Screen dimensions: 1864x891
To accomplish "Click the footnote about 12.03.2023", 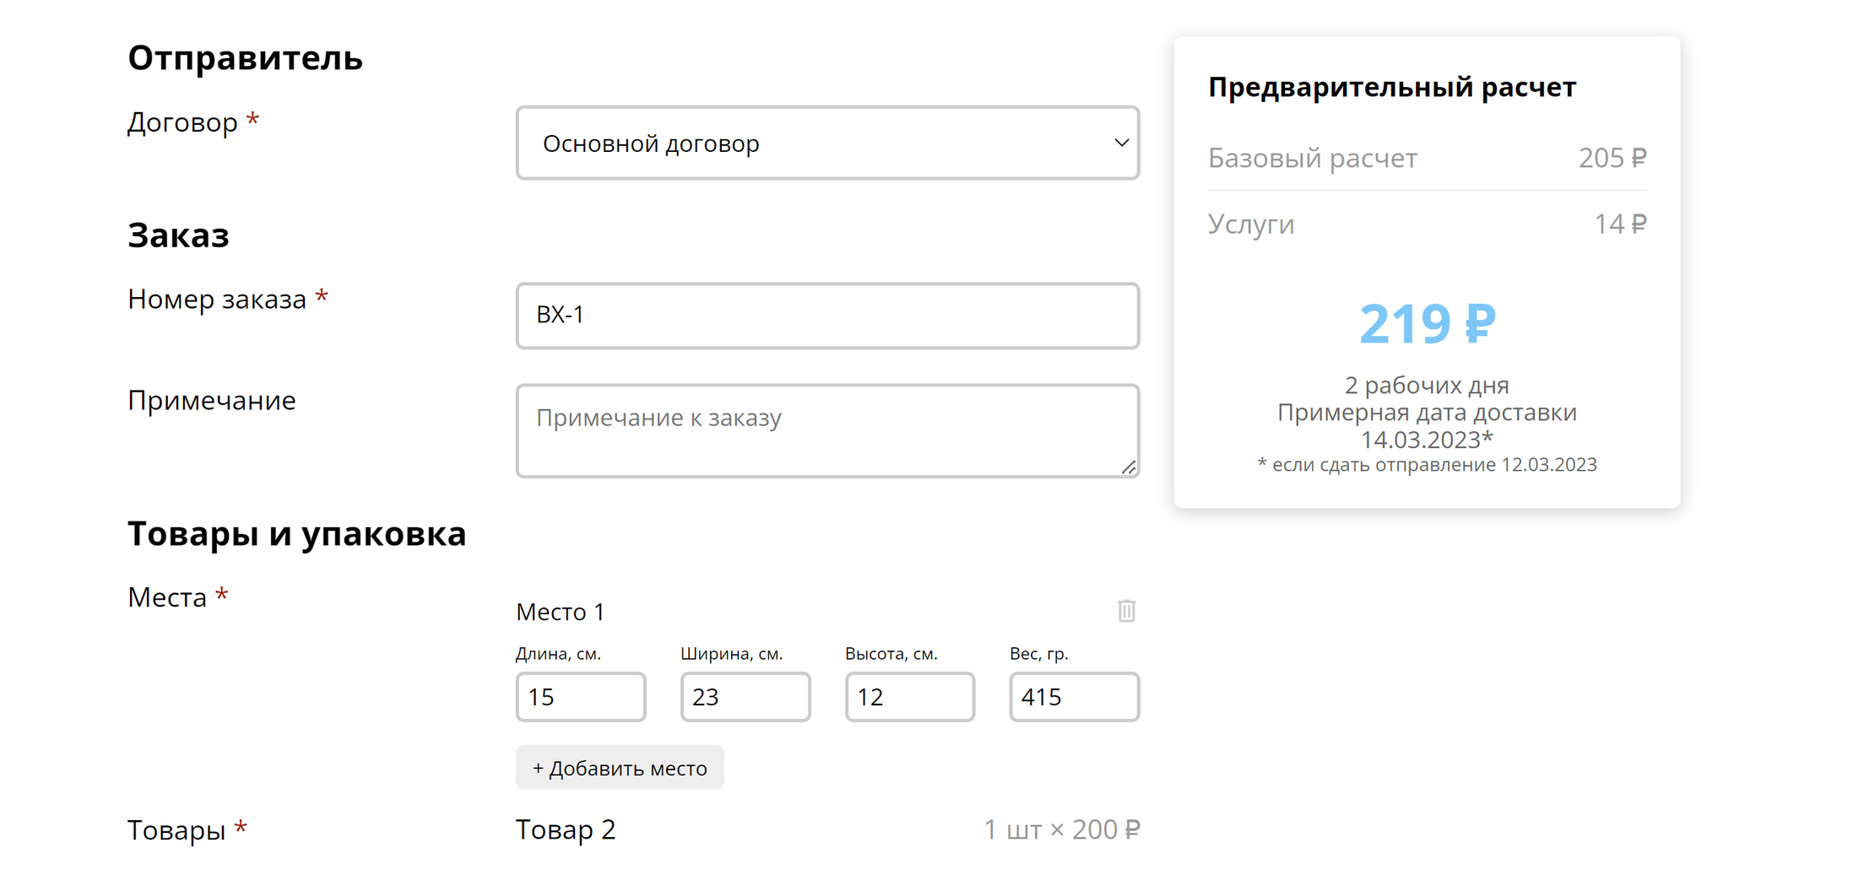I will [x=1427, y=465].
